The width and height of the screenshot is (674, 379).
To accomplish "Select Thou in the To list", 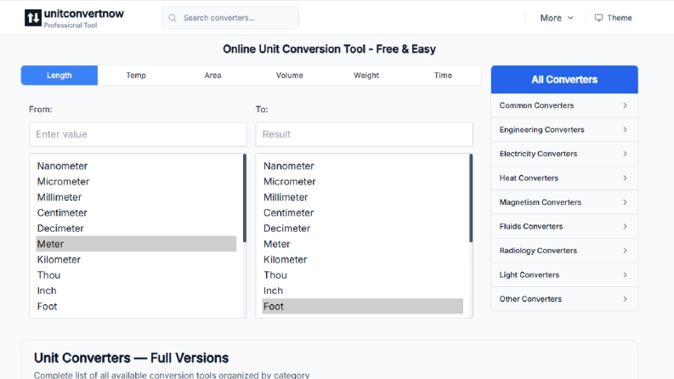I will [x=363, y=275].
